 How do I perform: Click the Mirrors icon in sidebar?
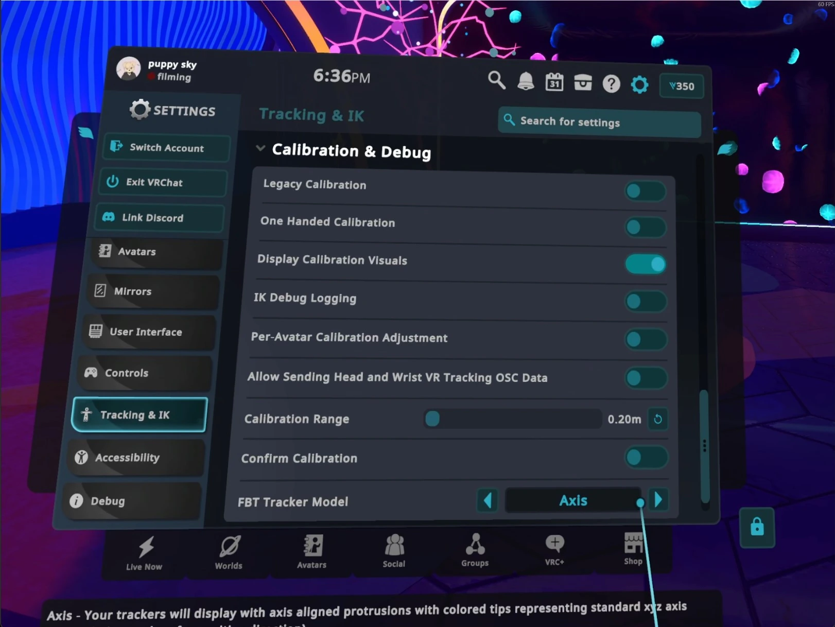tap(100, 290)
